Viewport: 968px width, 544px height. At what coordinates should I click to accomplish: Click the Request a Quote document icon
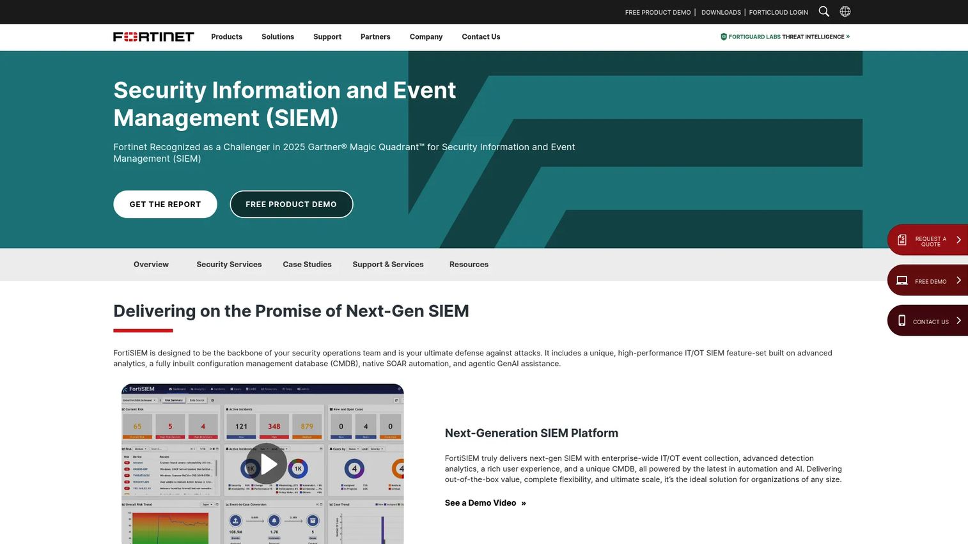click(x=902, y=240)
